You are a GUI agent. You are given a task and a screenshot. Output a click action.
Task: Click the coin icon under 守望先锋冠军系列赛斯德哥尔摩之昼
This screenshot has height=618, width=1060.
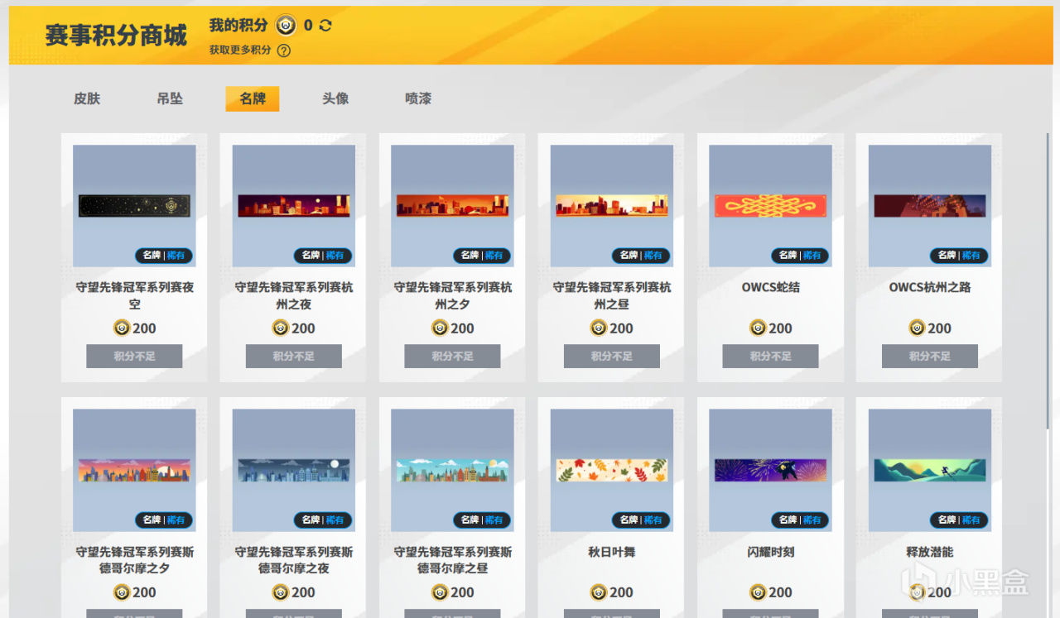(440, 592)
